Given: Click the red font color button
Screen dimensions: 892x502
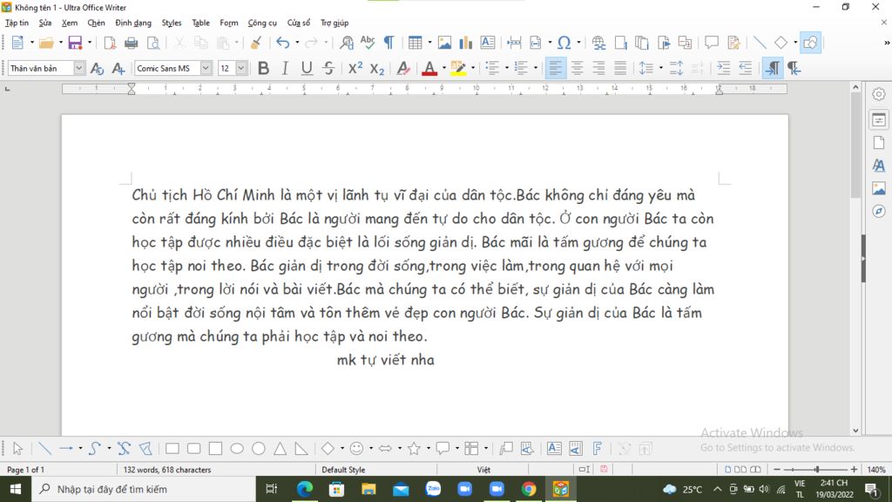Looking at the screenshot, I should (429, 68).
